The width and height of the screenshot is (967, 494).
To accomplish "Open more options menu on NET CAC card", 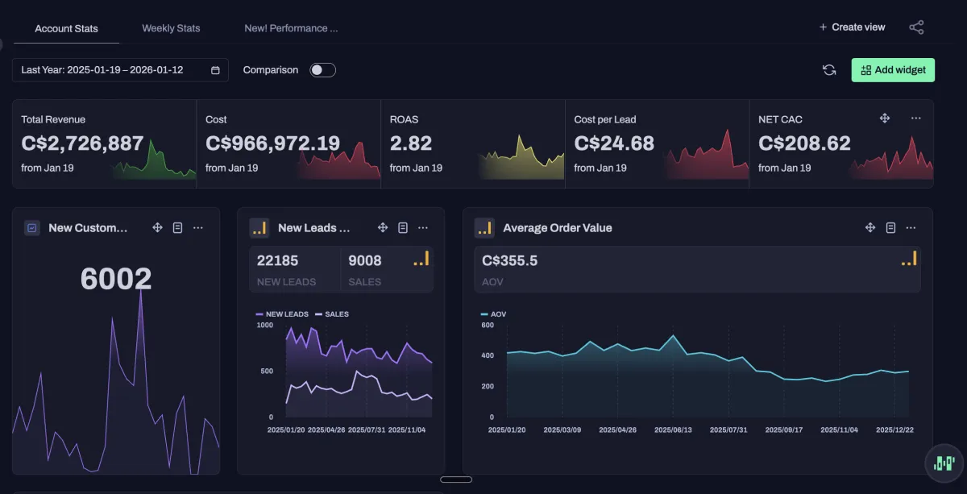I will (x=915, y=118).
